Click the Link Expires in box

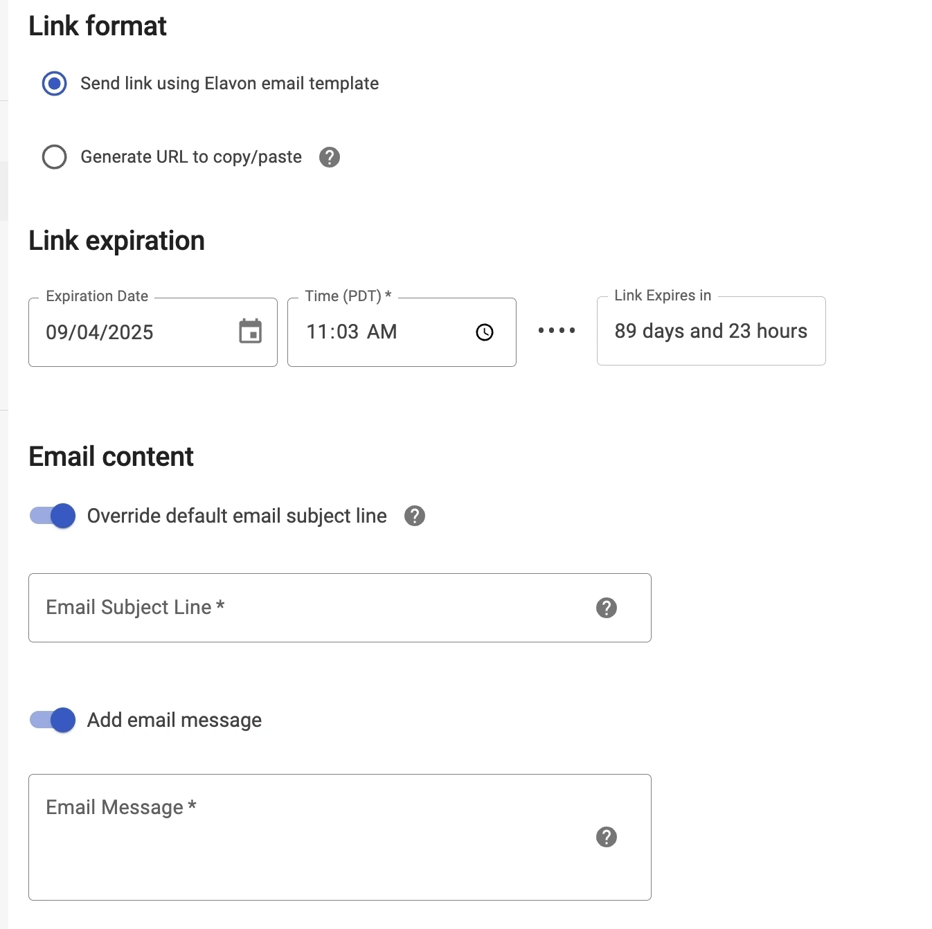click(x=710, y=331)
